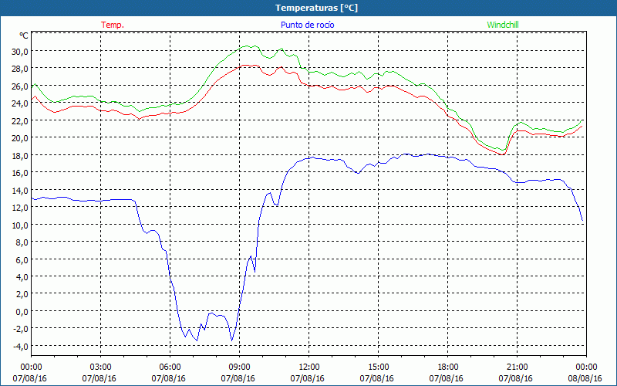Click the 30,0 y-axis value
Viewport: 617px width, 386px height.
pyautogui.click(x=20, y=52)
